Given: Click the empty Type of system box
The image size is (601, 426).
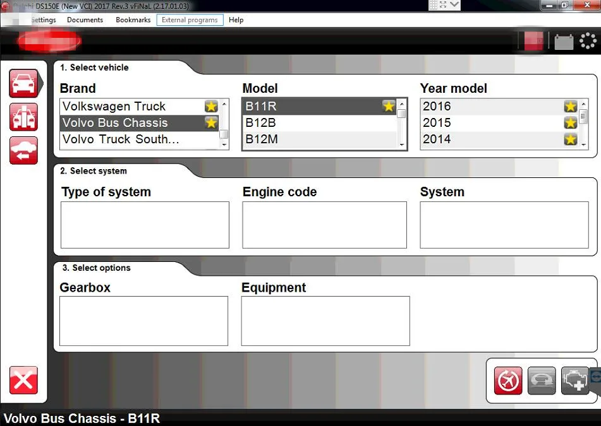Looking at the screenshot, I should tap(145, 225).
